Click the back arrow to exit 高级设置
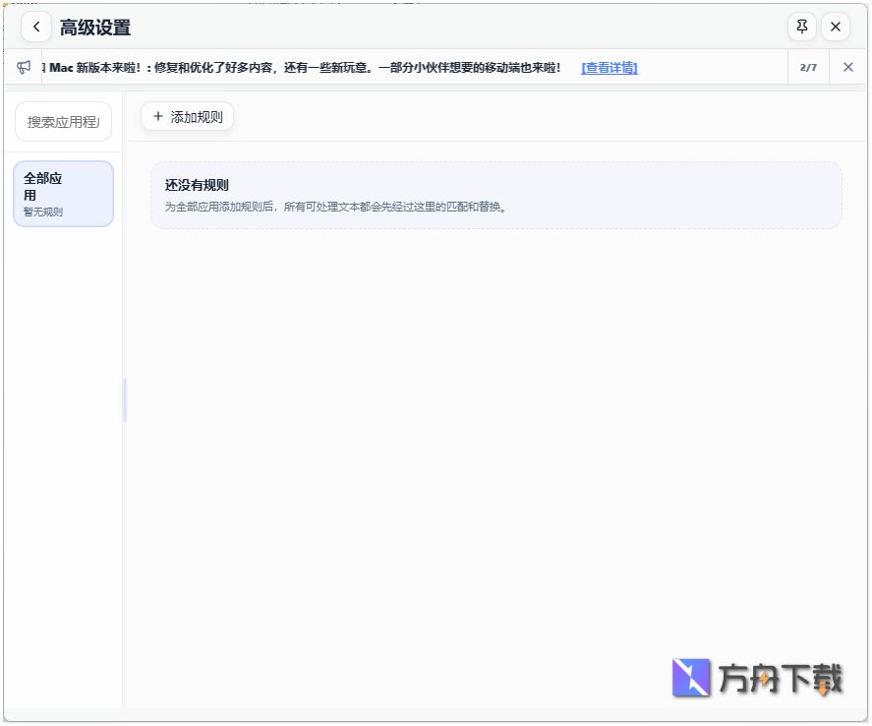 pos(36,27)
